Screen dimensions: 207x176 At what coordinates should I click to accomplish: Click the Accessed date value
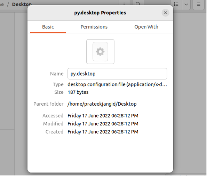[103, 116]
